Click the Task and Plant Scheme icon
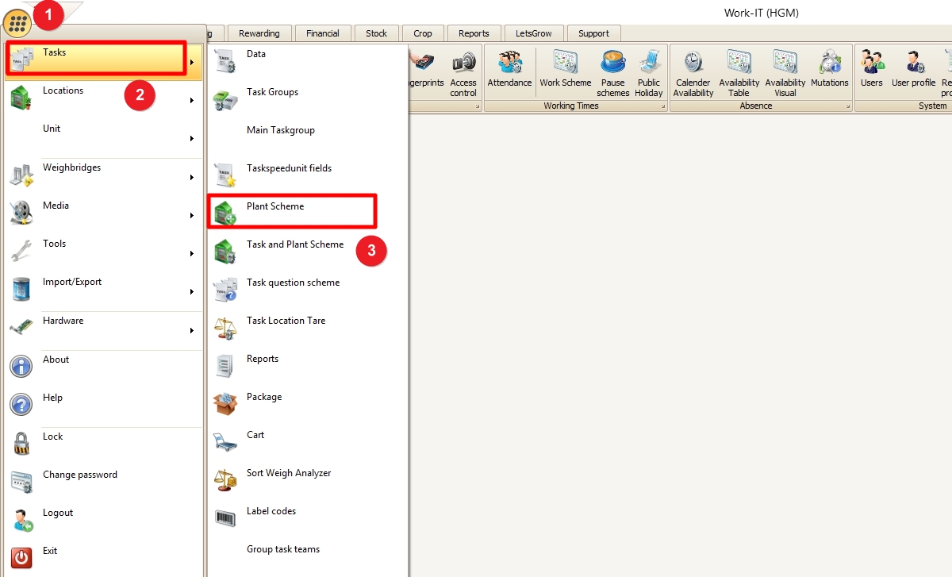This screenshot has height=577, width=952. tap(225, 252)
